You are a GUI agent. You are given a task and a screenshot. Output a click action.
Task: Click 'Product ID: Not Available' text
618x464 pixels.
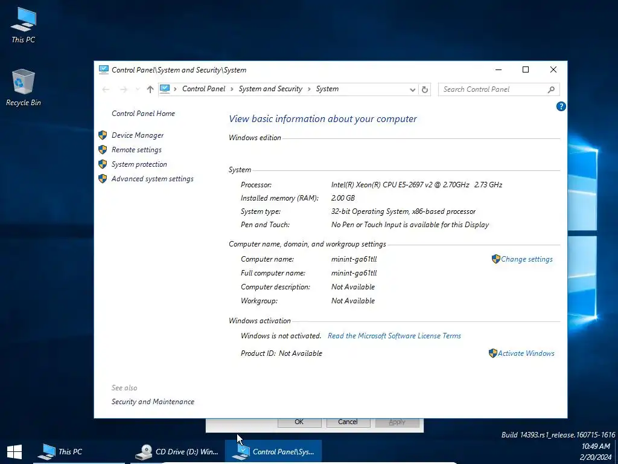coord(281,353)
